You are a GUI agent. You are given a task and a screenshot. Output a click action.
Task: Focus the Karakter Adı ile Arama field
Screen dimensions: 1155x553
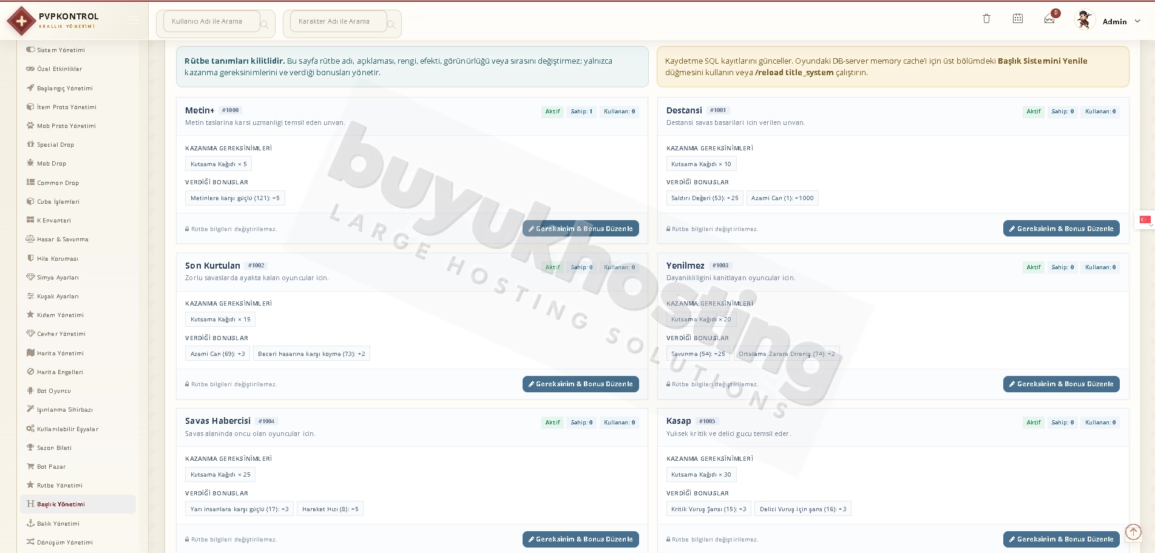tap(338, 21)
